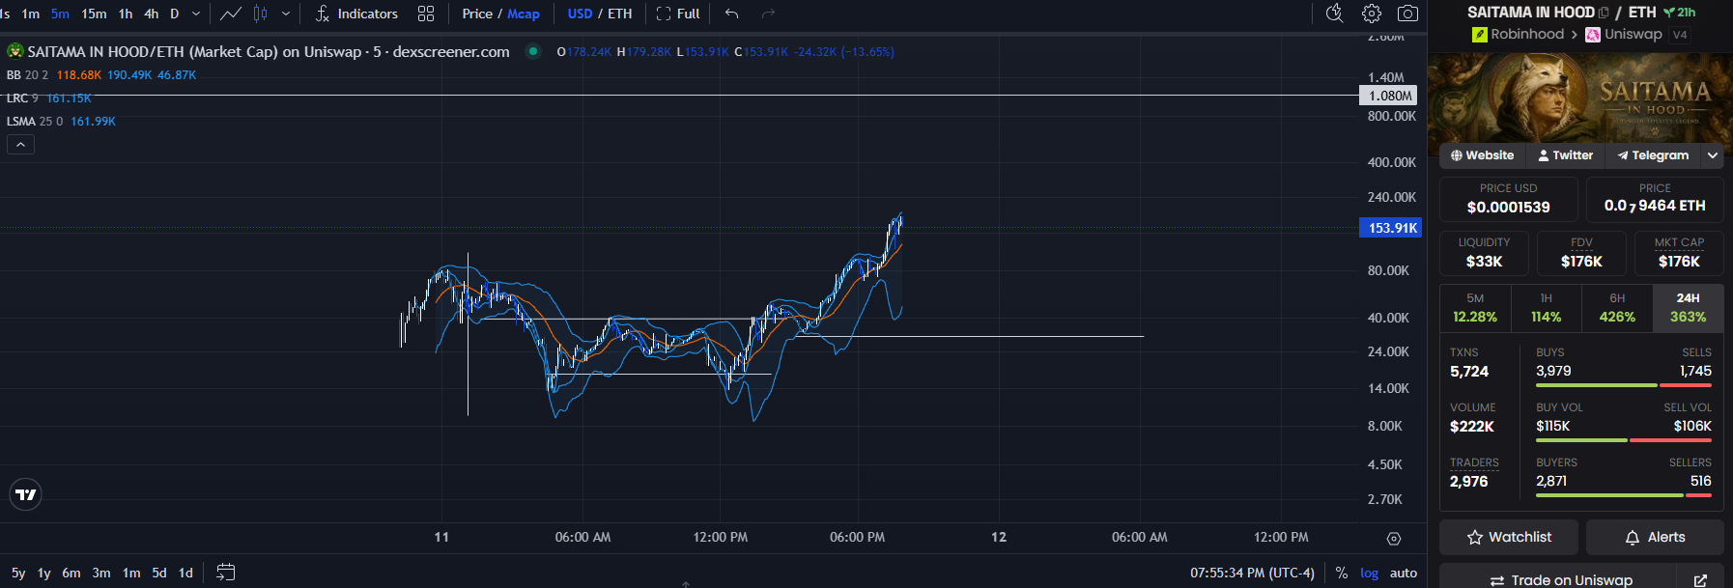Open the quick search clock icon

(1335, 14)
